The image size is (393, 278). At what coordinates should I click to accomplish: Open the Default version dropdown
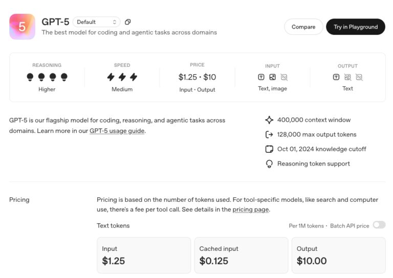coord(96,22)
